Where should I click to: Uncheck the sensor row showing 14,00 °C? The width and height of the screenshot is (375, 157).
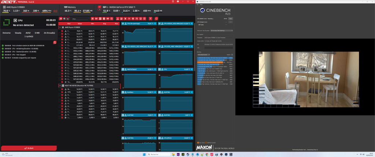pos(62,97)
